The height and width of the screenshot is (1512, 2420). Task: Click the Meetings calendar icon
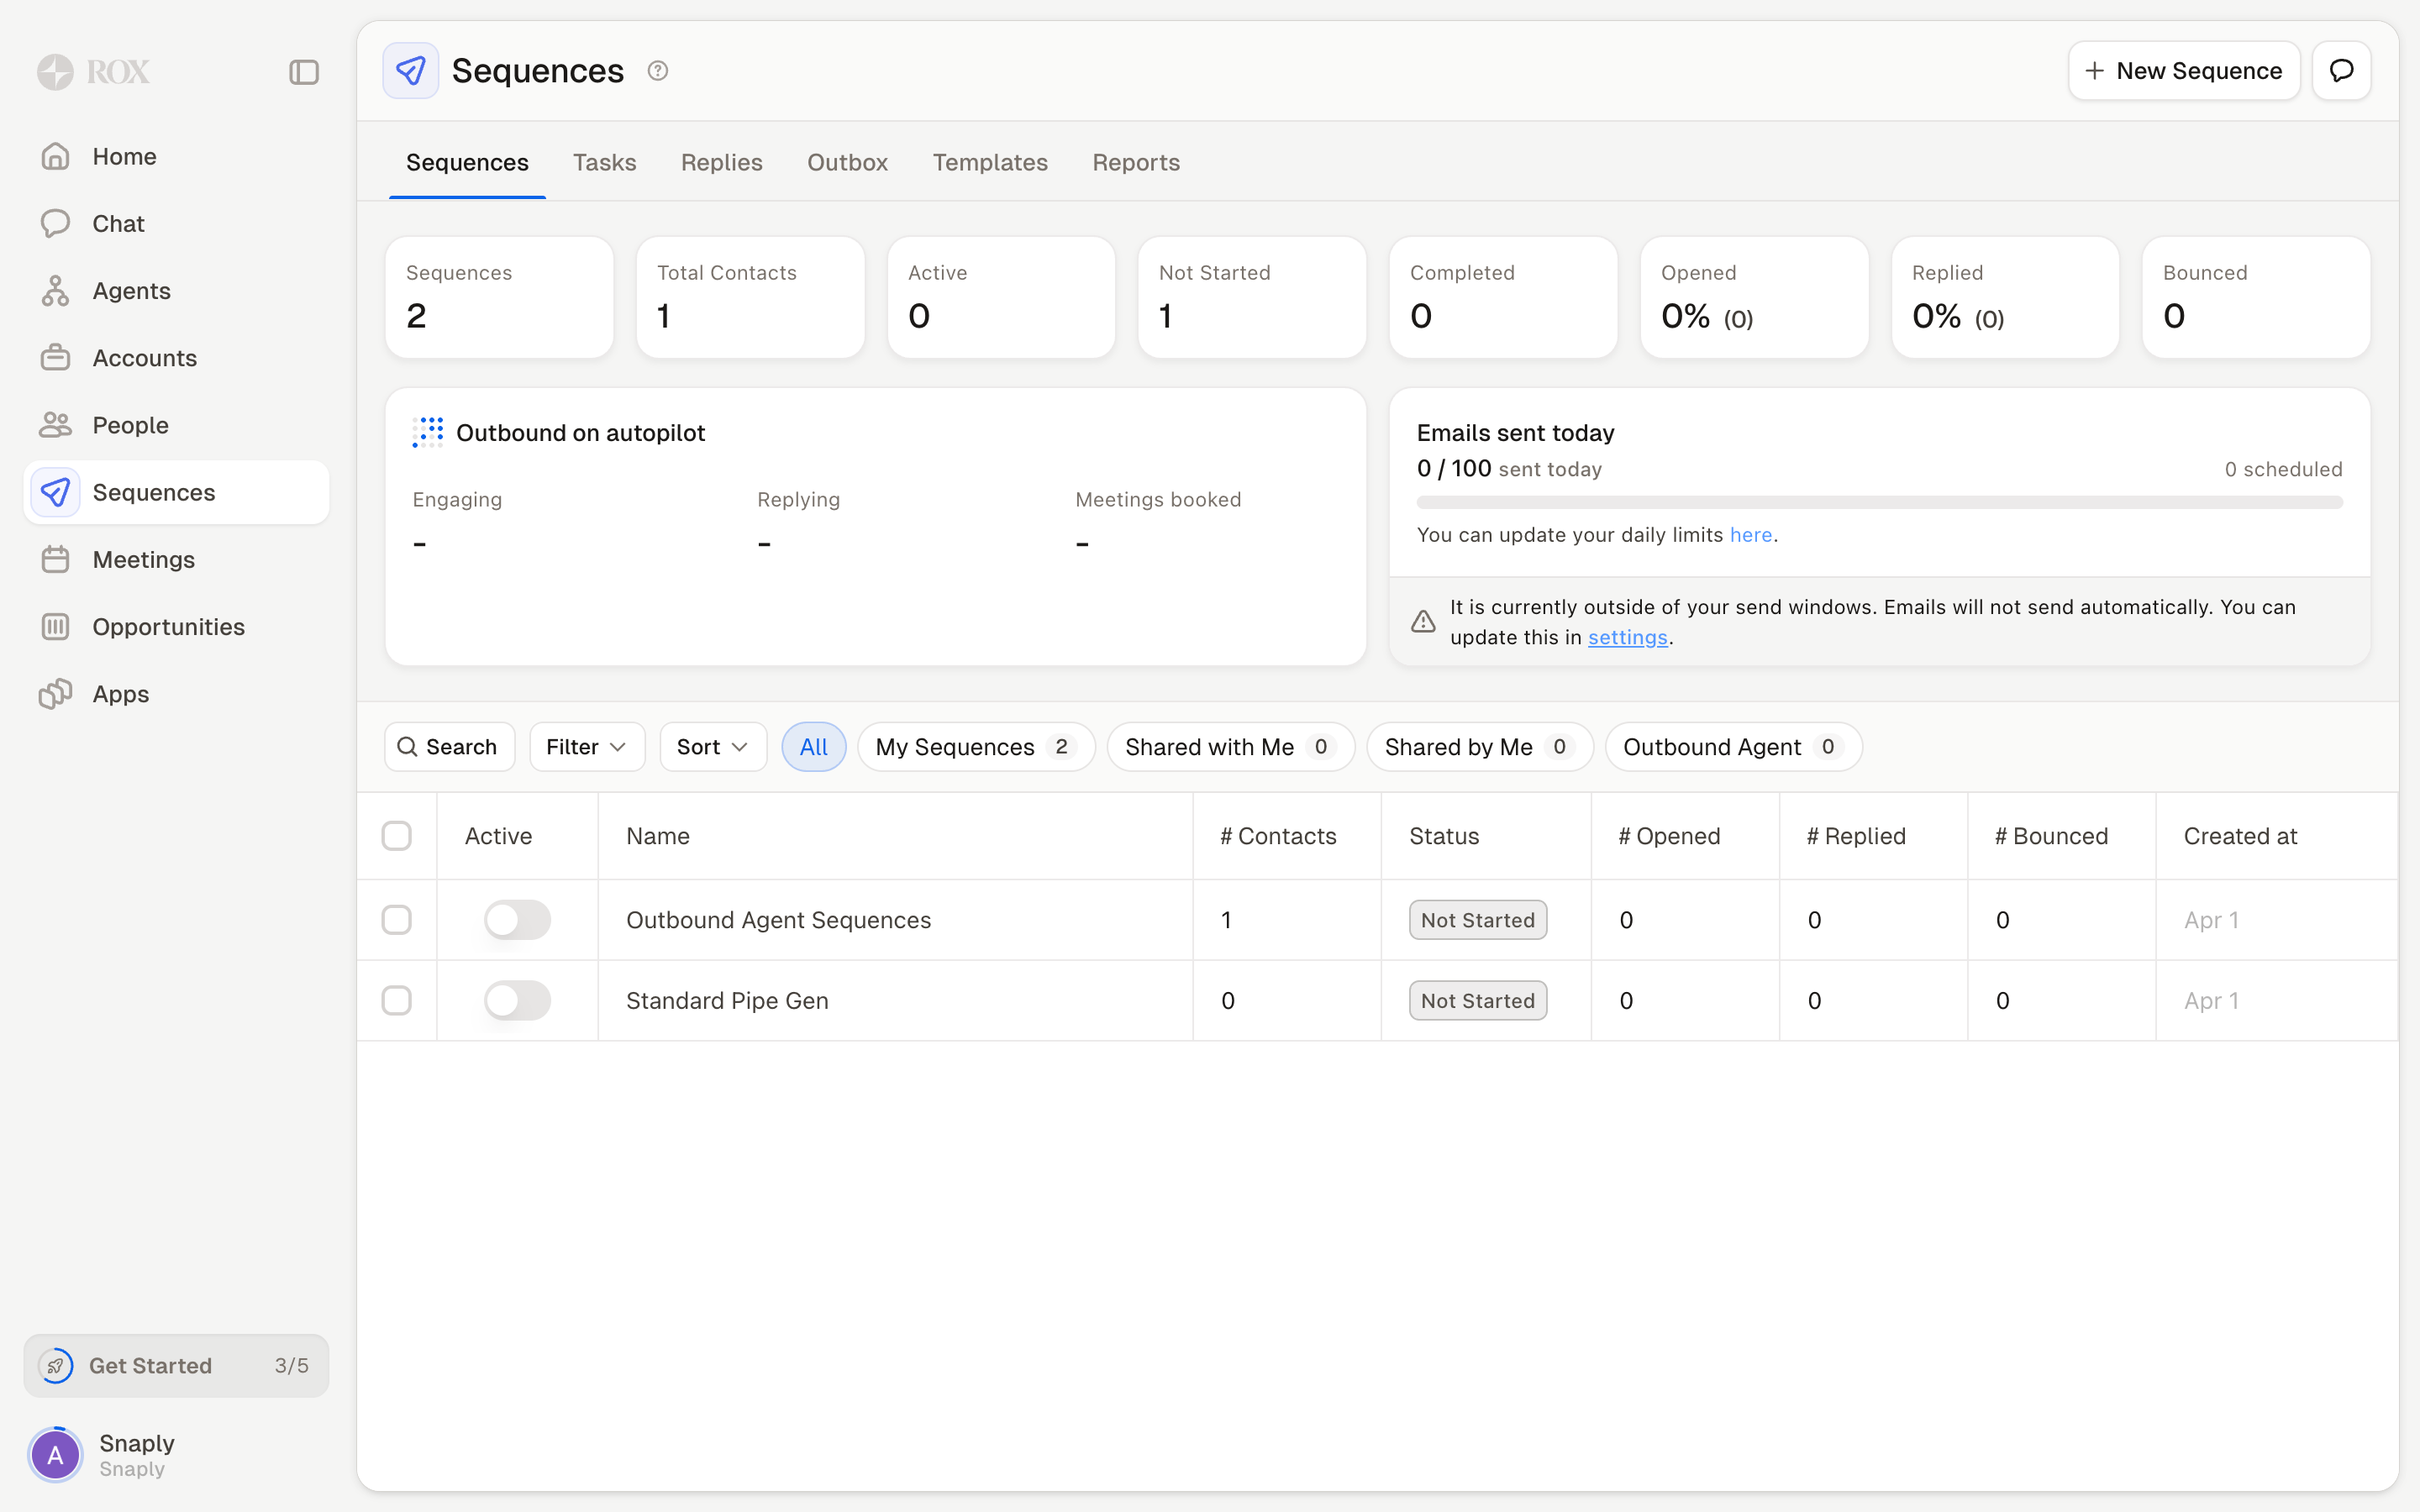56,559
